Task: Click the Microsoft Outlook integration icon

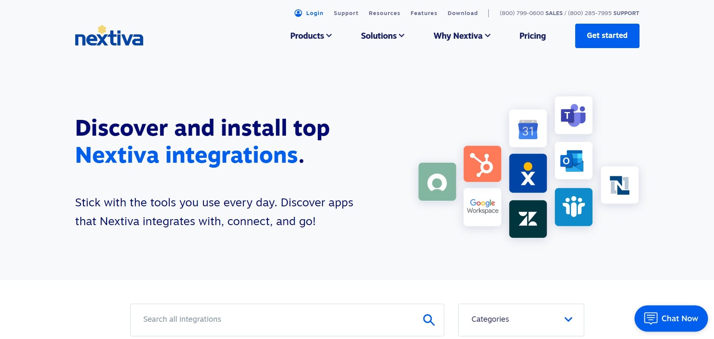Action: [x=573, y=160]
